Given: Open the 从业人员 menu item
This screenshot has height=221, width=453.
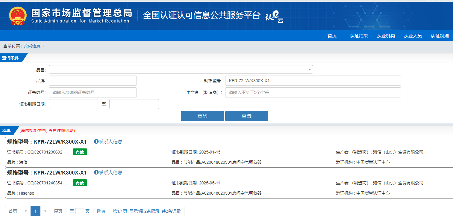Looking at the screenshot, I should click(x=413, y=36).
